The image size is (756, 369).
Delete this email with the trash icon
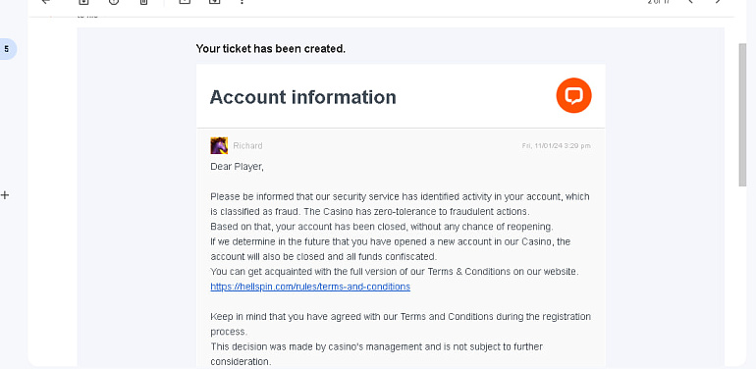click(x=143, y=1)
